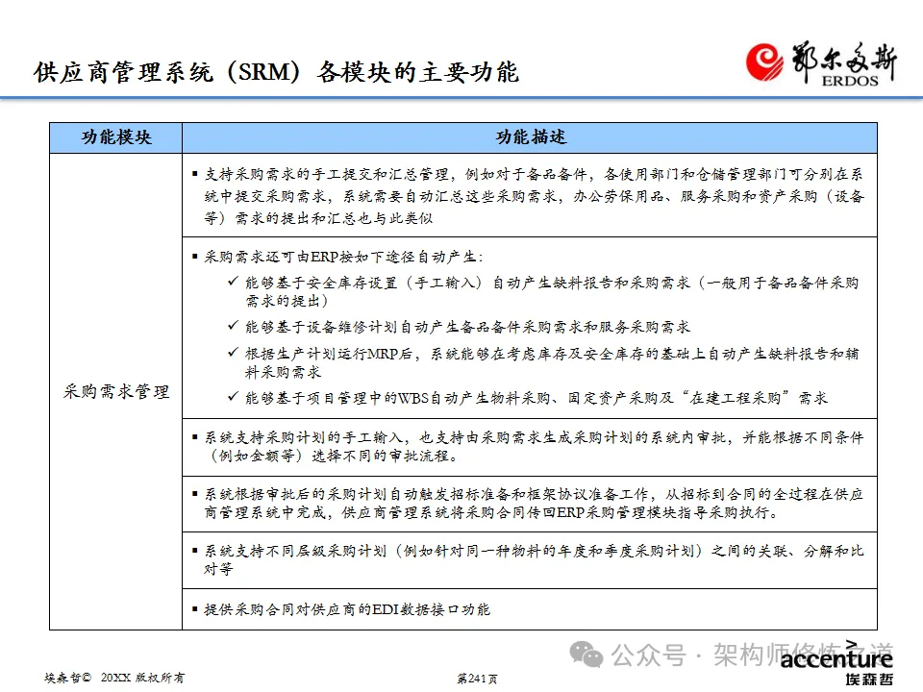
Task: Click the page number 第241页
Action: click(x=478, y=679)
